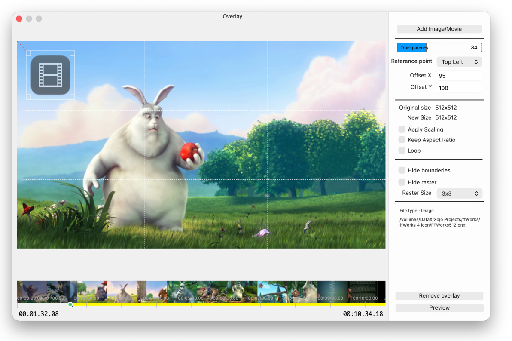Screen dimensions: 512x341
Task: Click the film strip overlay icon in preview
Action: pyautogui.click(x=51, y=75)
